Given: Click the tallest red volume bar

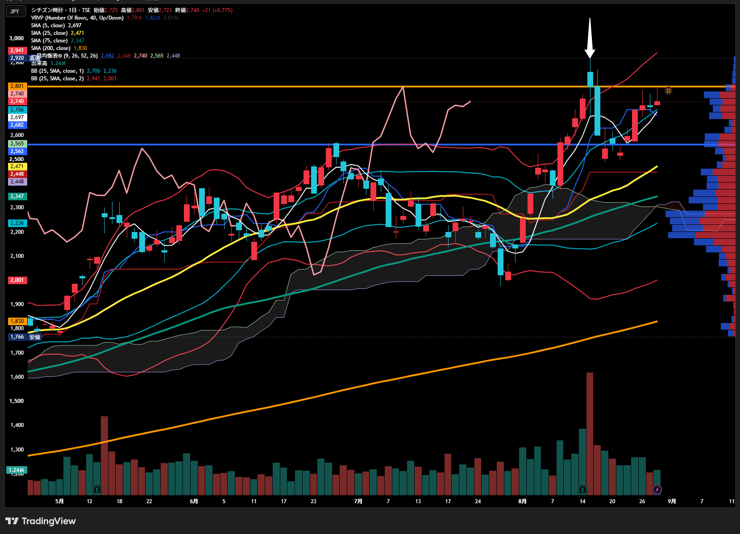Looking at the screenshot, I should click(590, 434).
